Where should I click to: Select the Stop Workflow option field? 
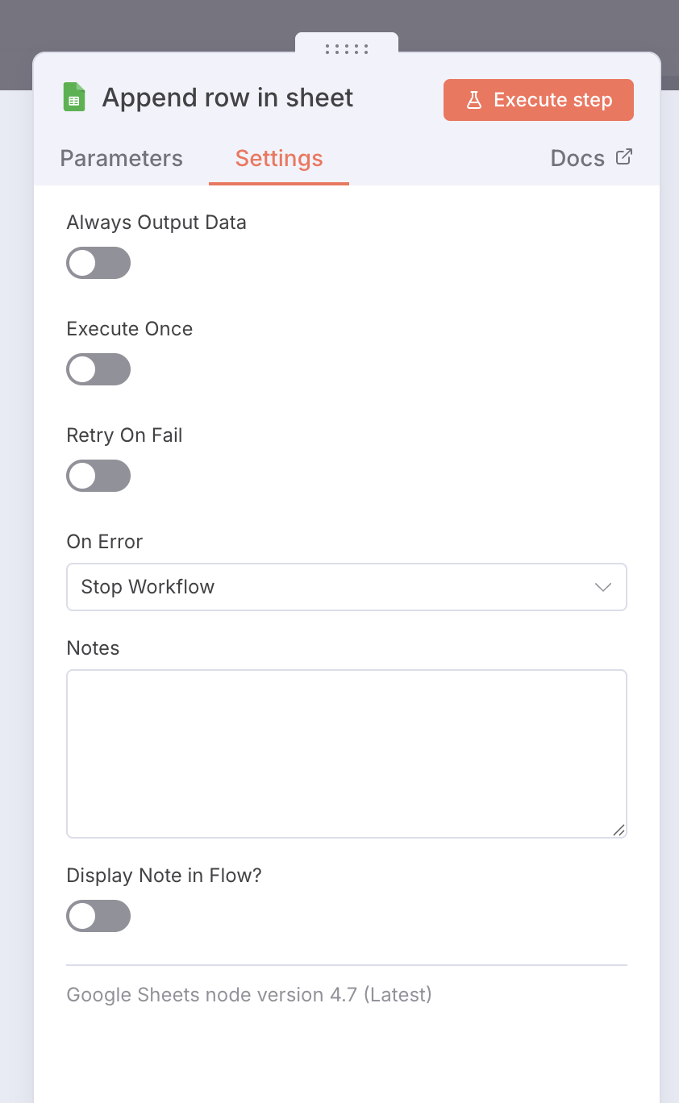pos(242,587)
